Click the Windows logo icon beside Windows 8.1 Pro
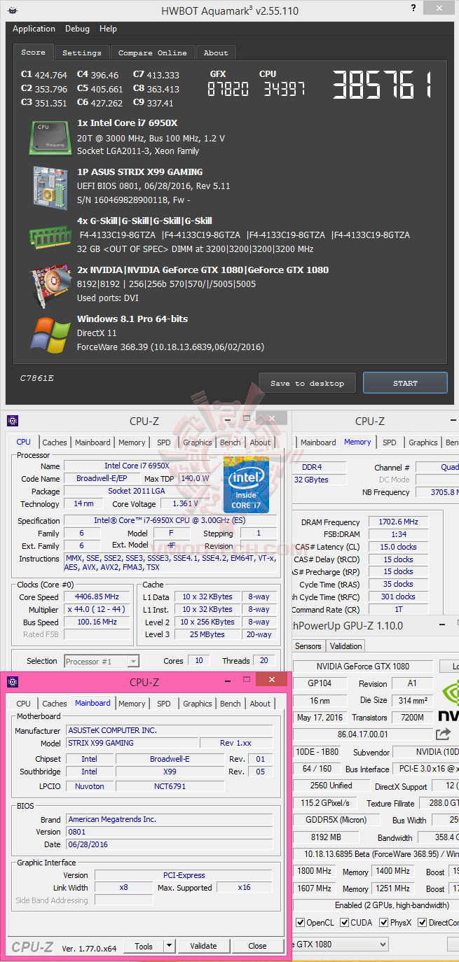459x962 pixels. (50, 334)
